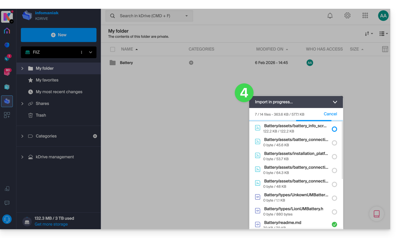
Task: Open the notifications bell
Action: pyautogui.click(x=330, y=16)
